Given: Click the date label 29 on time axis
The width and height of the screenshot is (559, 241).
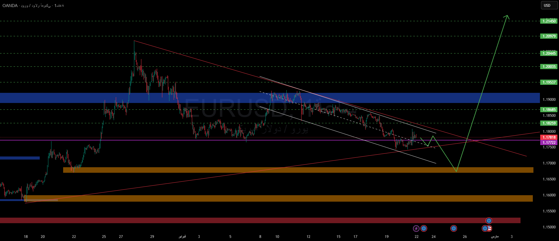Looking at the screenshot, I should (x=152, y=237).
